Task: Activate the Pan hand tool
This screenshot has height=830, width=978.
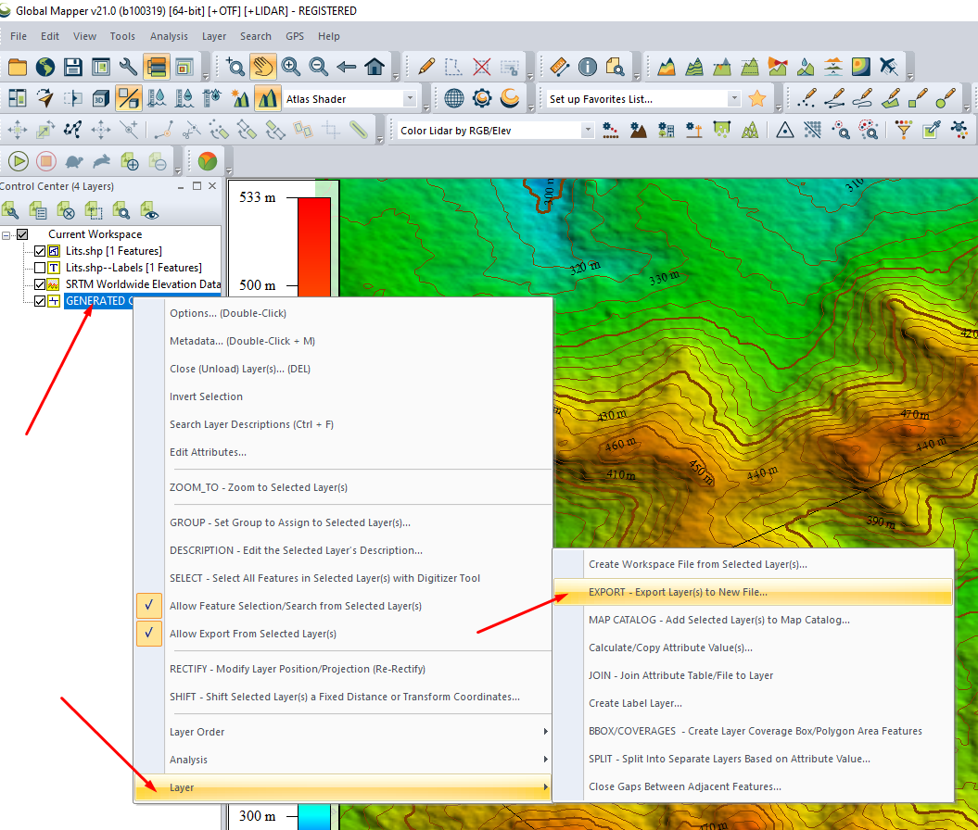Action: [263, 67]
